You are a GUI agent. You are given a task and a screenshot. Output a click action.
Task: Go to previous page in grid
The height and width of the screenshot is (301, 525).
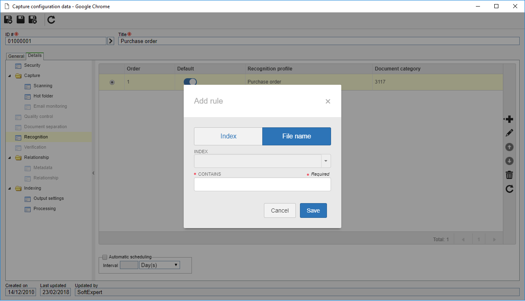(x=463, y=239)
